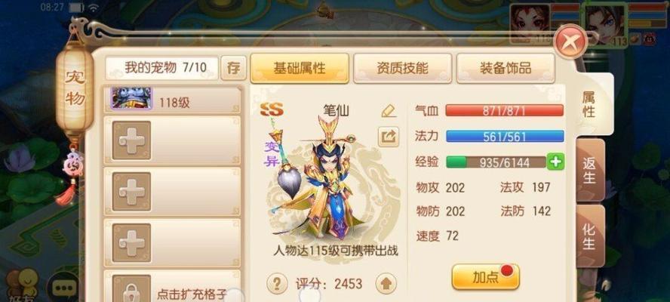Tap the SS grade badge on pet

coord(272,110)
